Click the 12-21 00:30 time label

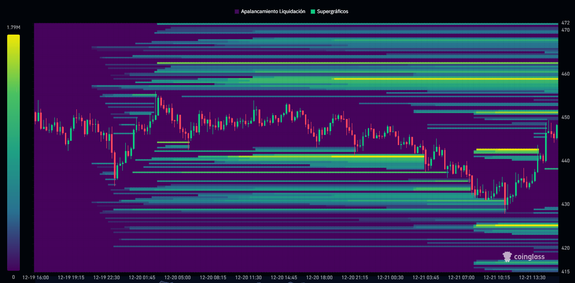pos(390,278)
